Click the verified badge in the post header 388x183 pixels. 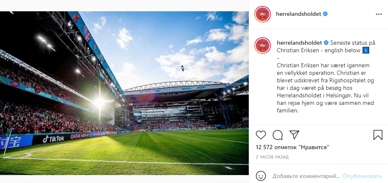[x=325, y=14]
